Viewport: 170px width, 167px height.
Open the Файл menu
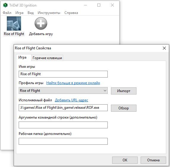tap(7, 13)
